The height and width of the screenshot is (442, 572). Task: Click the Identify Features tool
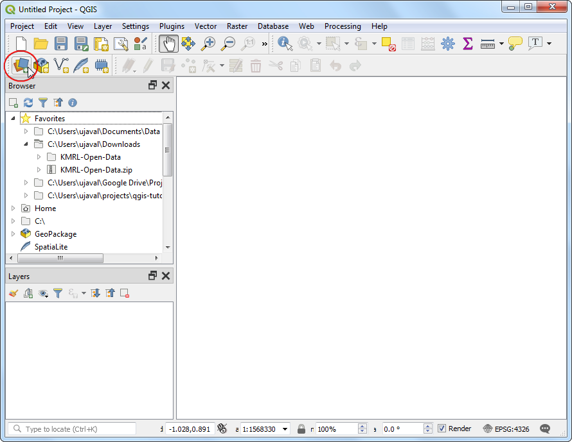(285, 44)
